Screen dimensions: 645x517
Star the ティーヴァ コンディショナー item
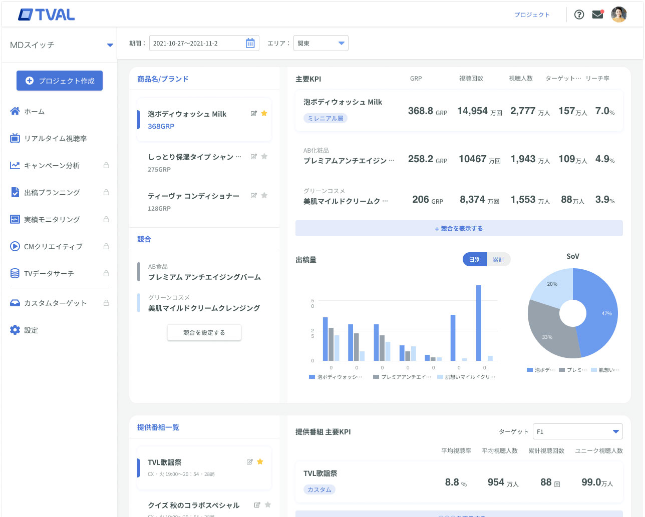pyautogui.click(x=264, y=196)
